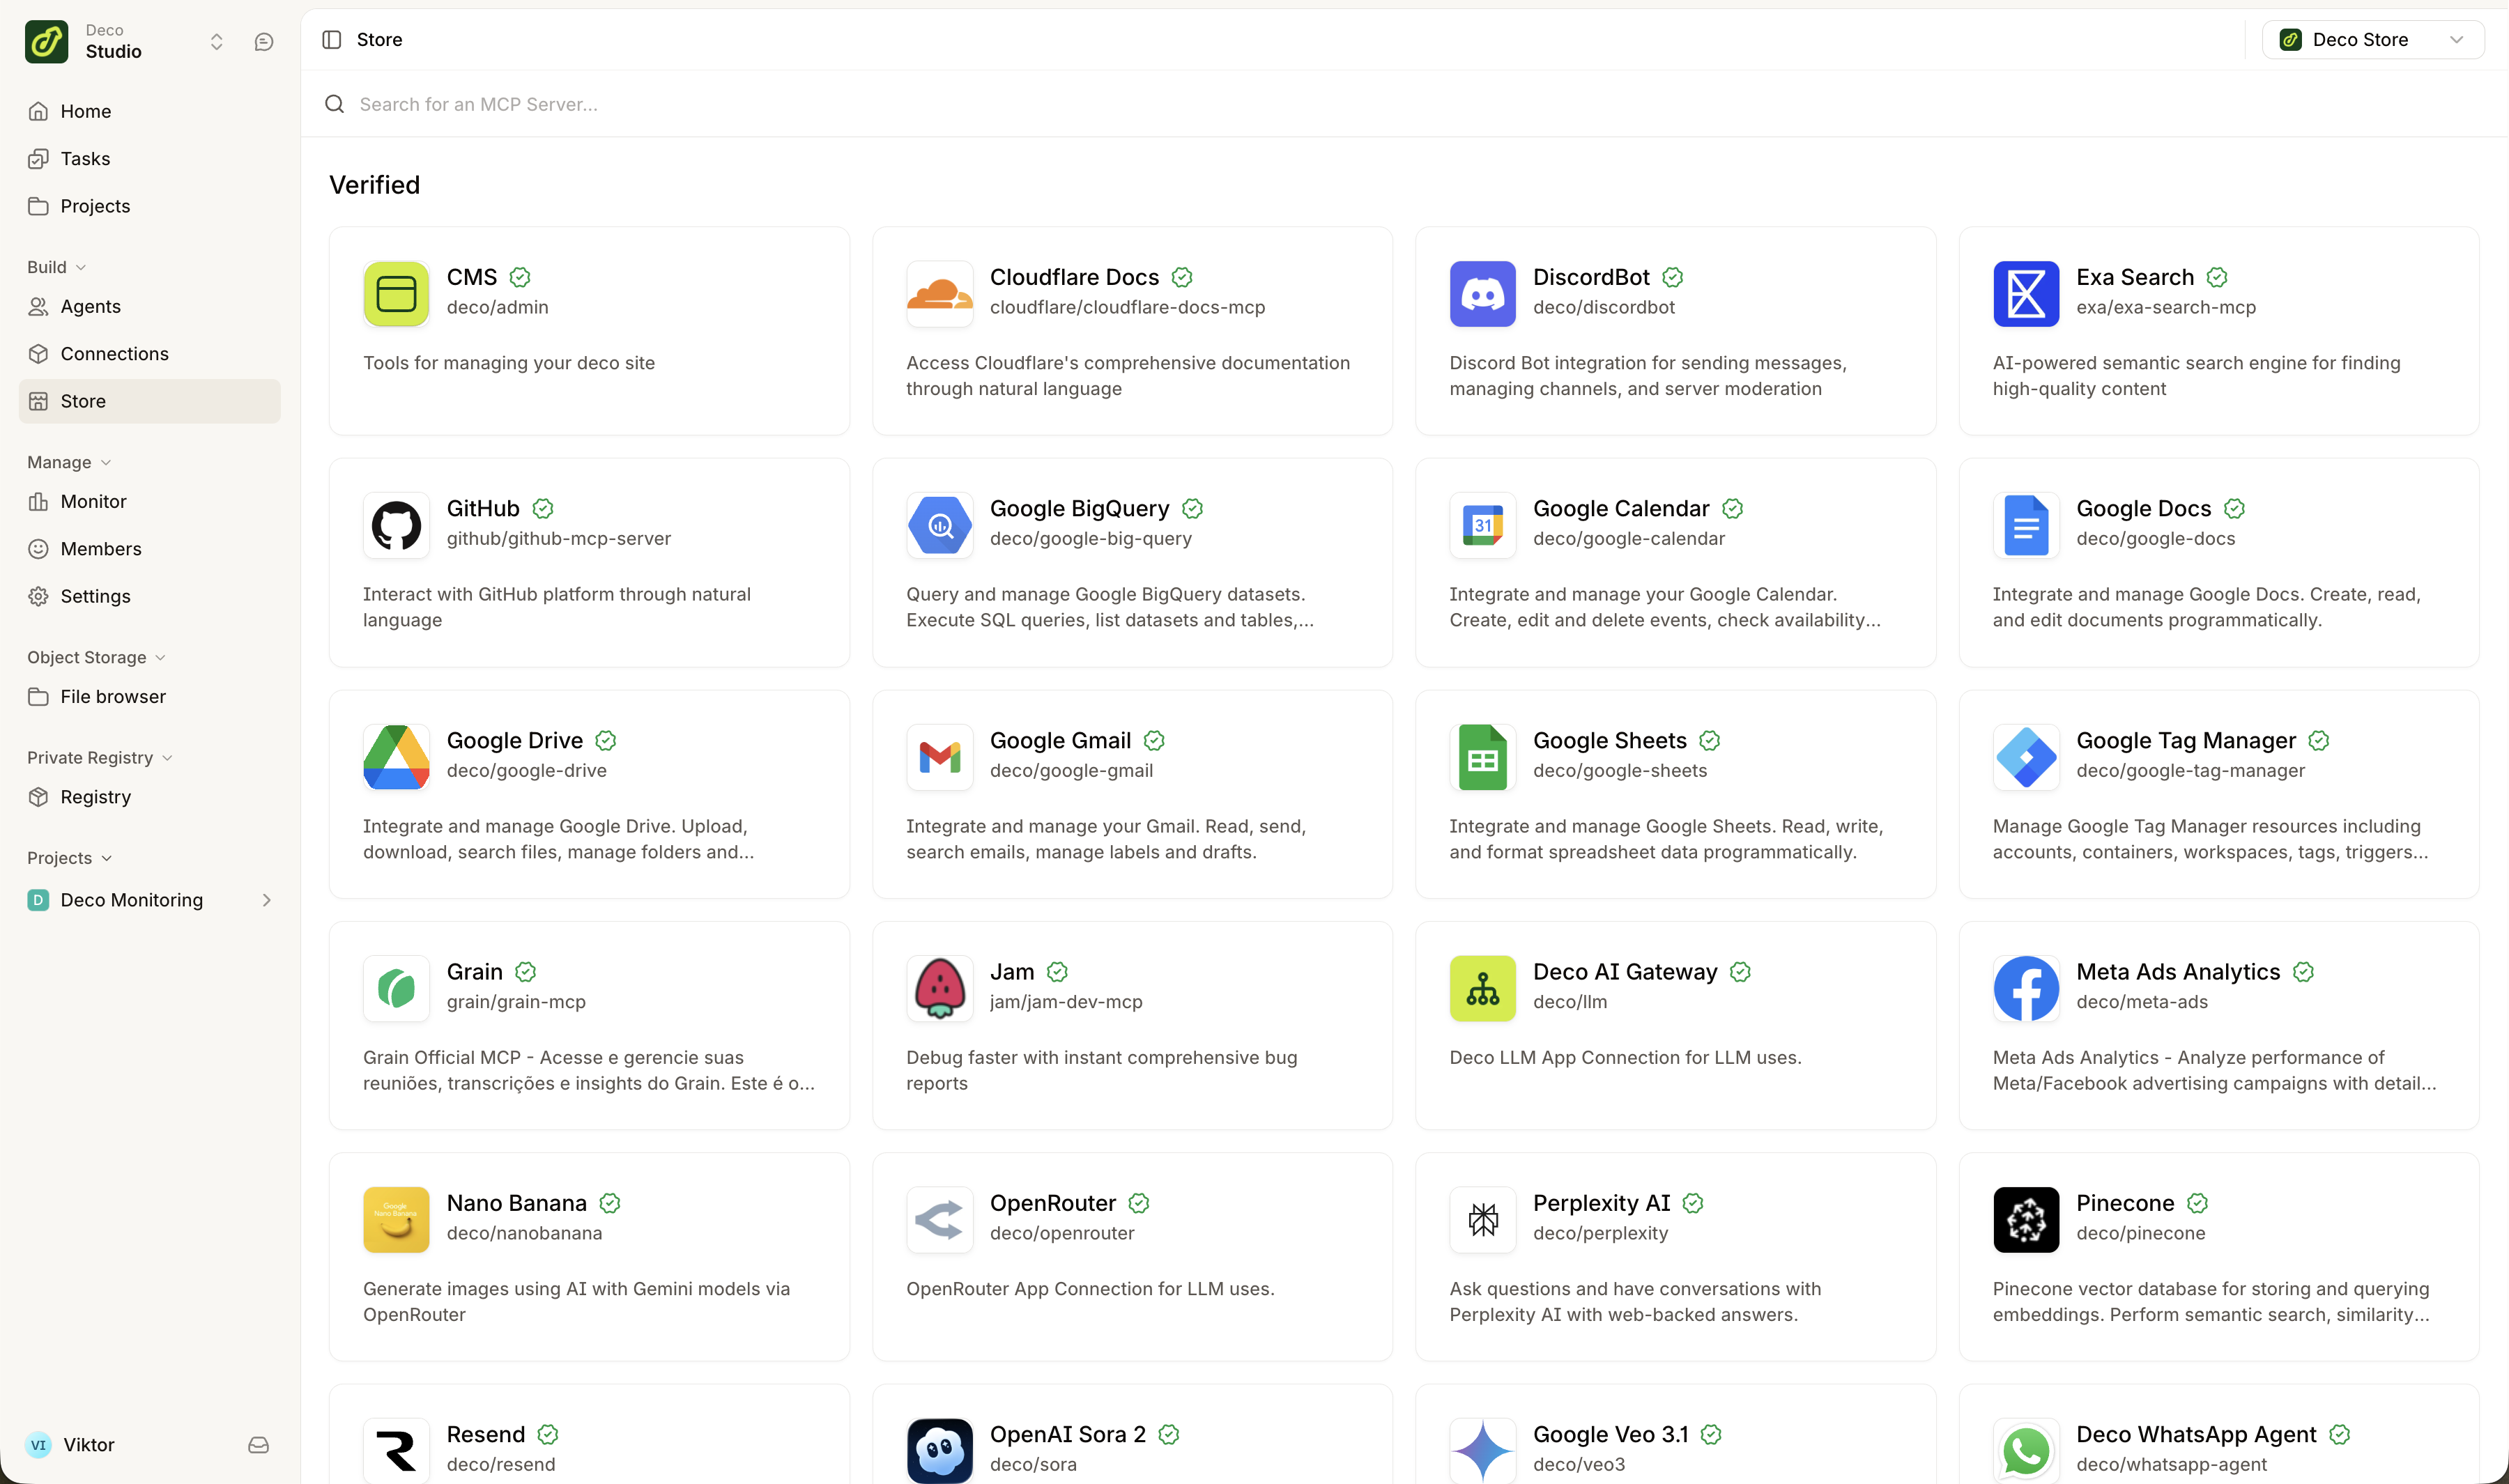The width and height of the screenshot is (2509, 1484).
Task: Click the Google Drive logo icon
Action: coord(396,757)
